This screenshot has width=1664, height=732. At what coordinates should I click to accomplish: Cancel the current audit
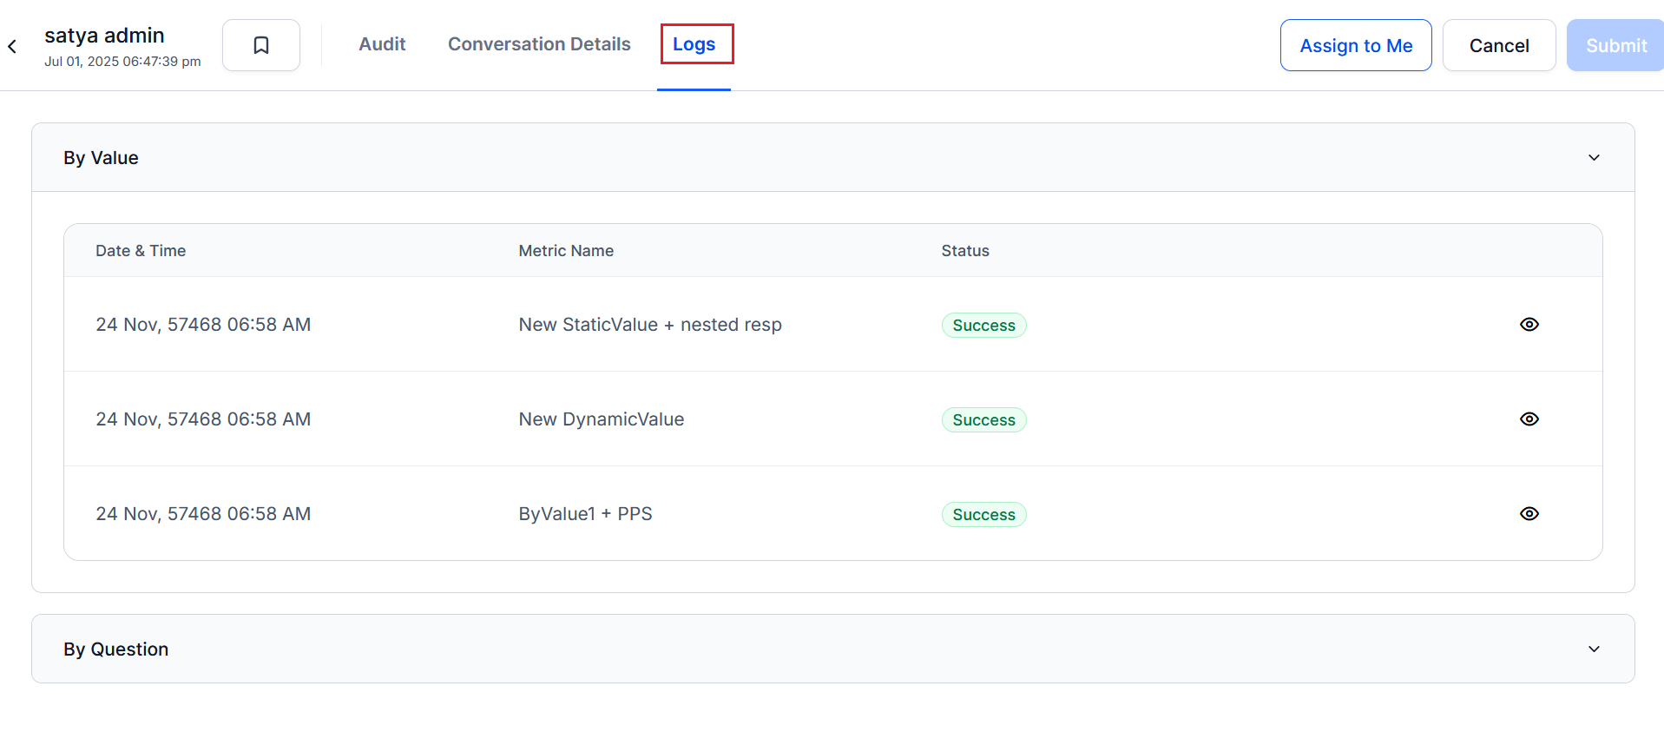pyautogui.click(x=1498, y=45)
